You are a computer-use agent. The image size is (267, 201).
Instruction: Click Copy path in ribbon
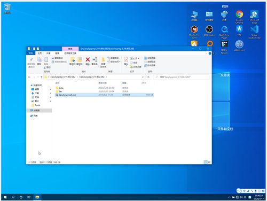57,58
